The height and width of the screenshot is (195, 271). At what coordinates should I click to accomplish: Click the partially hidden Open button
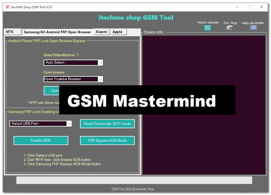pos(52,91)
